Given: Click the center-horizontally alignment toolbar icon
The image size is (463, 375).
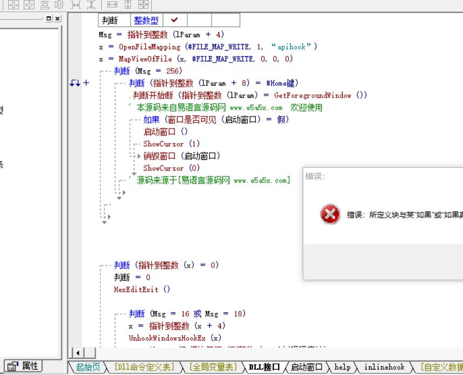Looking at the screenshot, I should pyautogui.click(x=13, y=4).
